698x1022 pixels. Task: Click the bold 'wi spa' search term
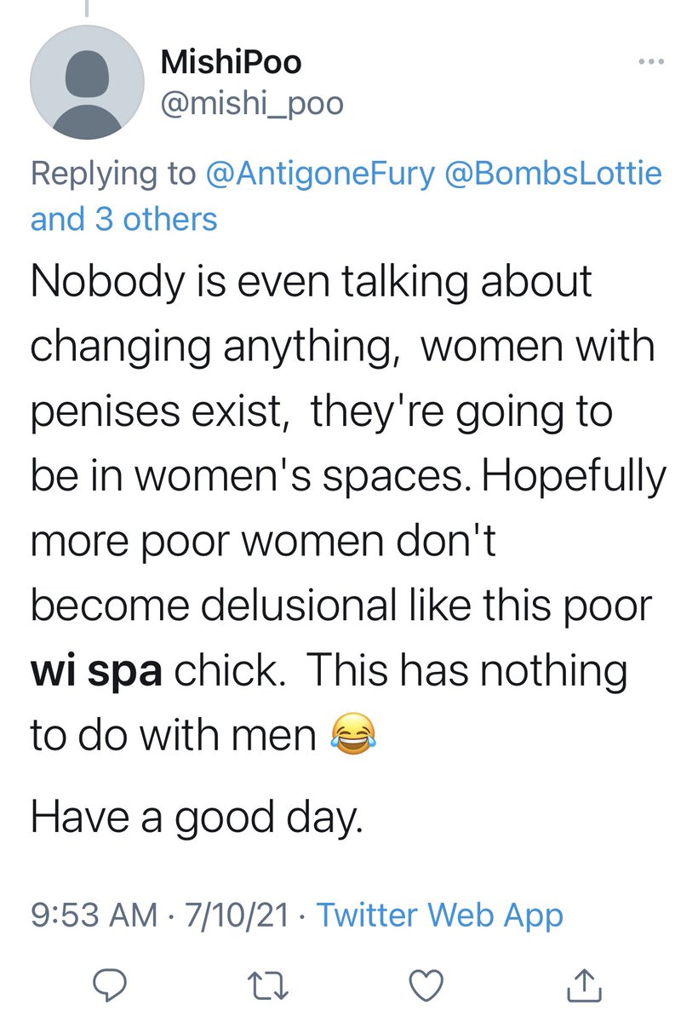click(x=96, y=672)
